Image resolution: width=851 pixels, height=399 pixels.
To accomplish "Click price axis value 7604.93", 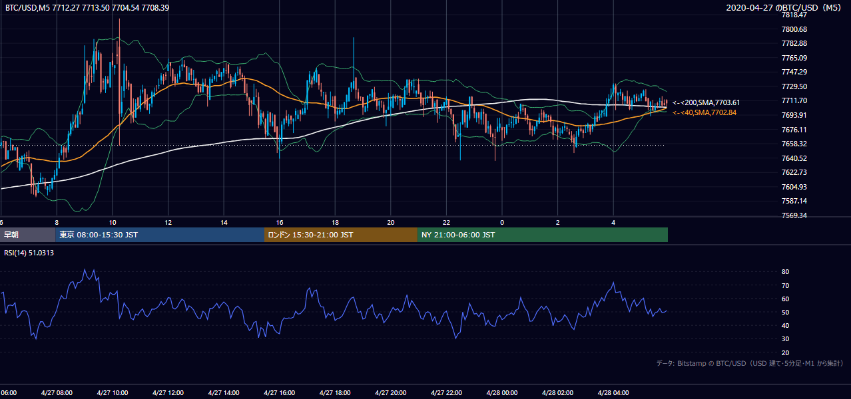I will click(x=794, y=187).
